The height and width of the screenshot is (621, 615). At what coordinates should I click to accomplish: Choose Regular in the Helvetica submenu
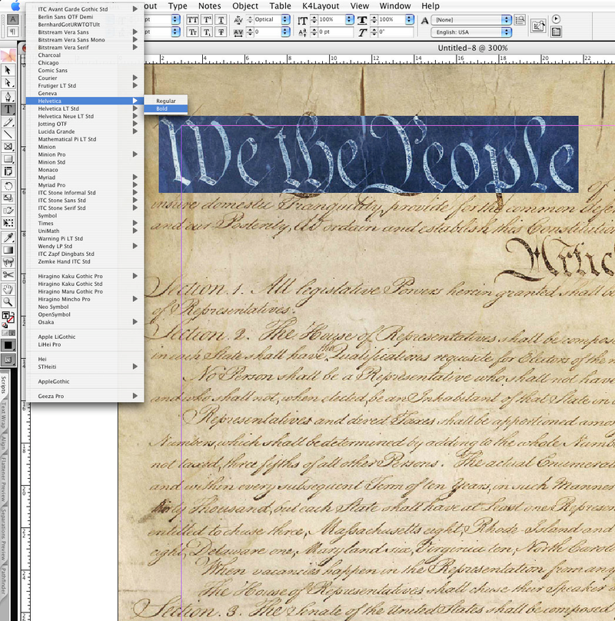165,101
